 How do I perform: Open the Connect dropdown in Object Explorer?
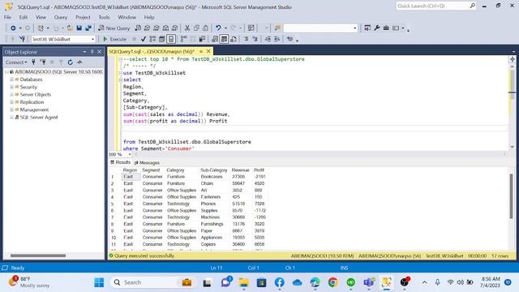click(16, 62)
